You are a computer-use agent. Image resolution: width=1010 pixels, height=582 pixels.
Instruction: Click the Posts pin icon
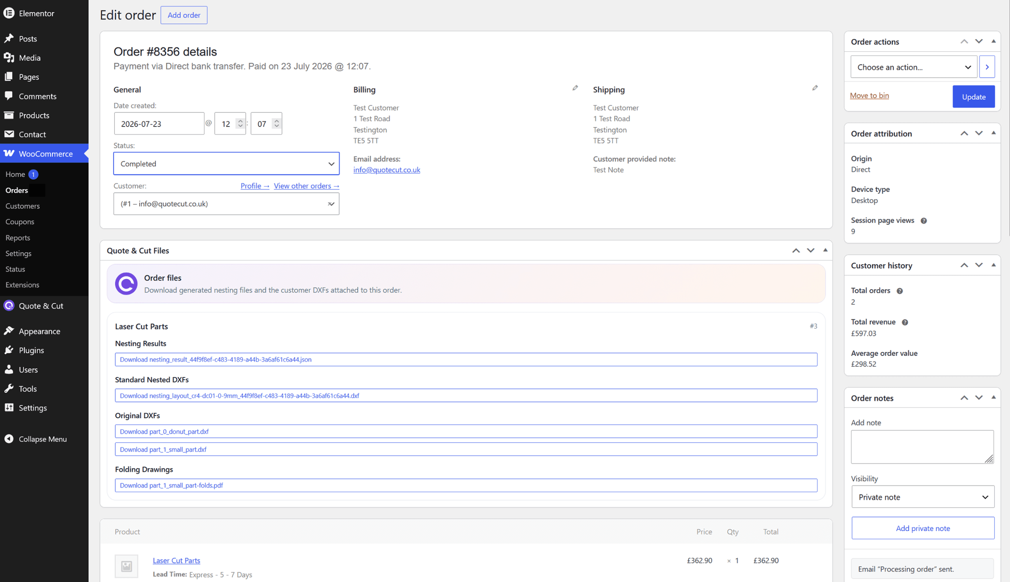click(9, 38)
